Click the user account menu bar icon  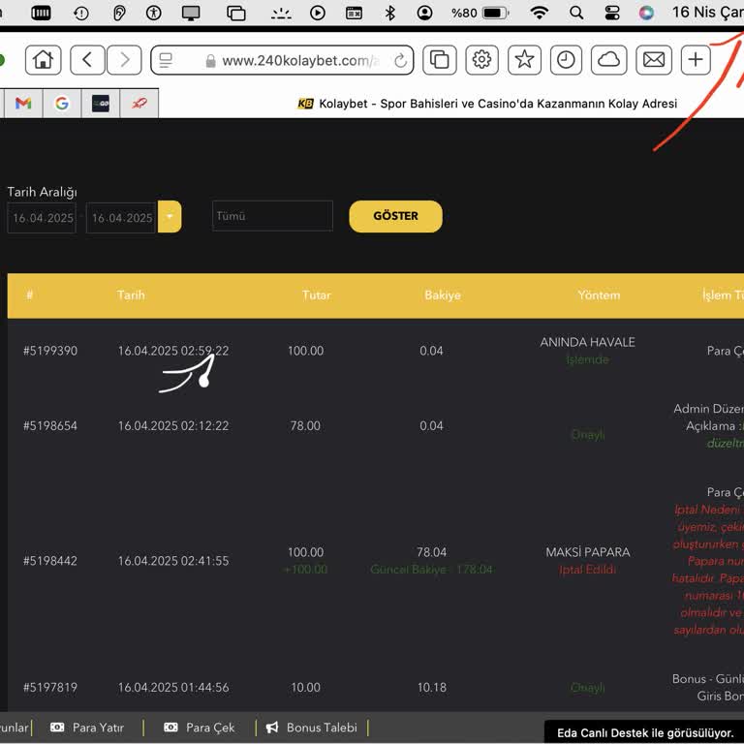coord(424,13)
